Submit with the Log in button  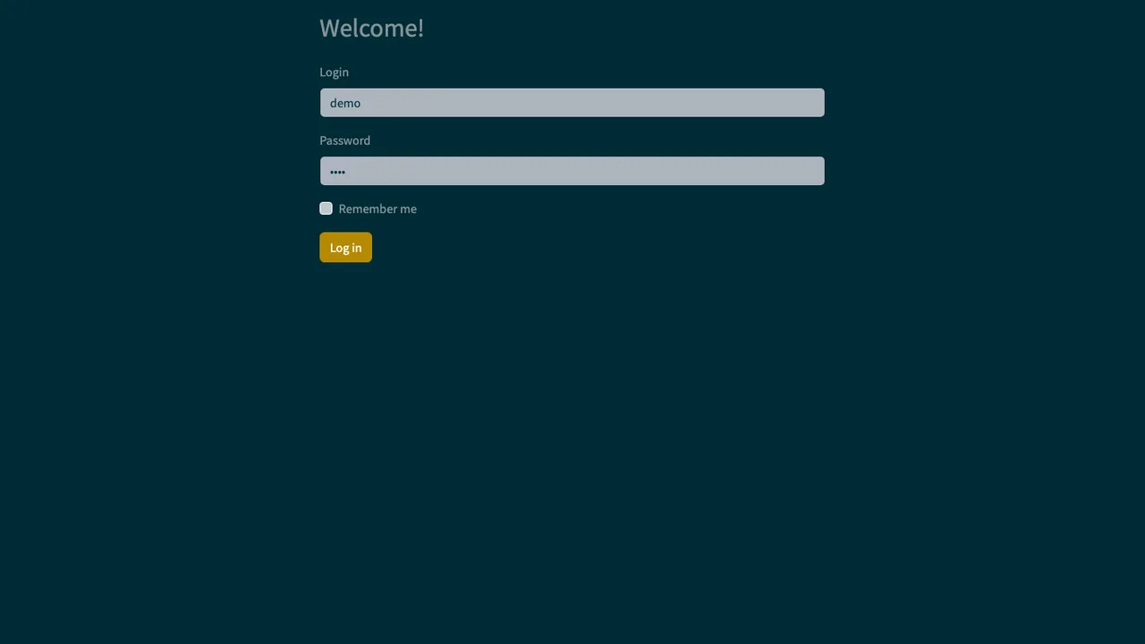pyautogui.click(x=345, y=248)
